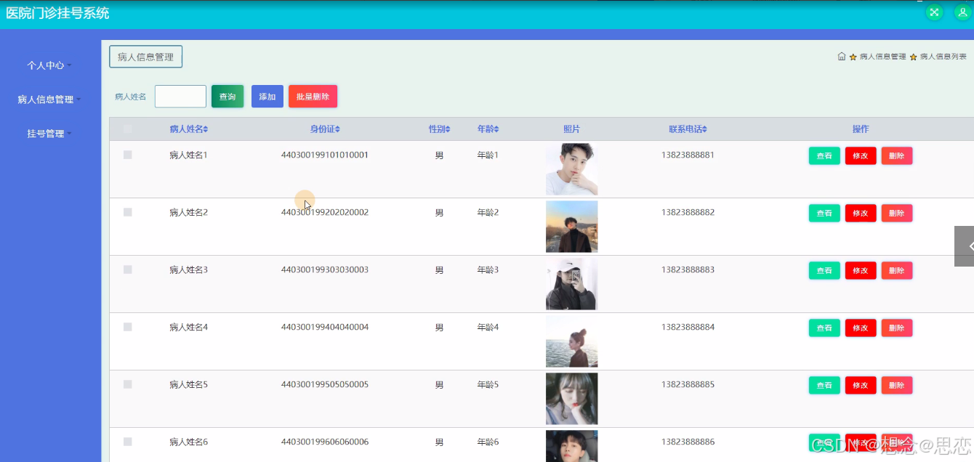Expand the 挂号管理 sidebar menu
This screenshot has width=974, height=462.
coord(49,134)
